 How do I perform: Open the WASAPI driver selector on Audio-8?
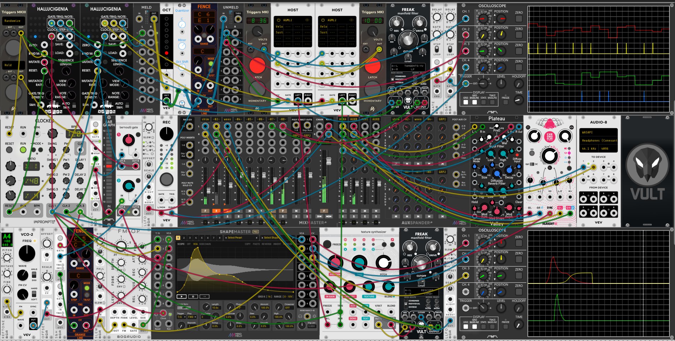(x=599, y=132)
